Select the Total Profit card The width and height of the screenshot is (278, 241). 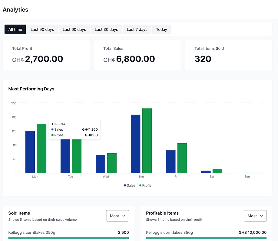point(46,55)
